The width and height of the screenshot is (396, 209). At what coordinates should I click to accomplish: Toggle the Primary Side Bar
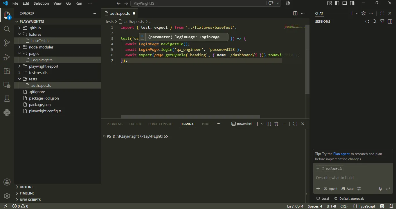coord(337,3)
